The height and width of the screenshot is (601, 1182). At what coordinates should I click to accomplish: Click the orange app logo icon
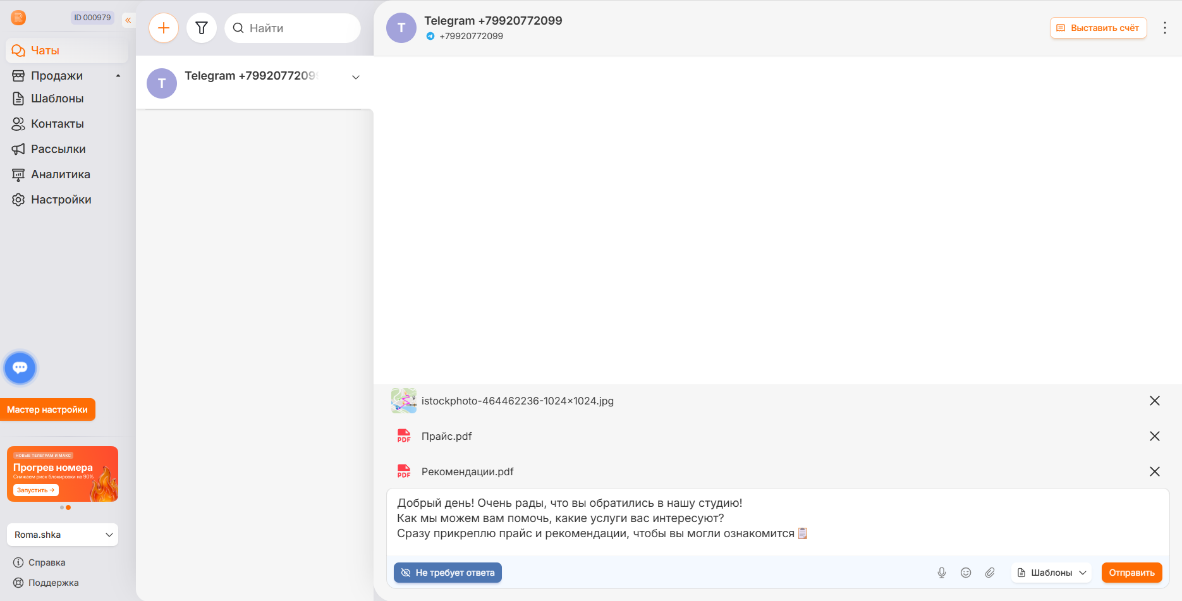pos(18,18)
